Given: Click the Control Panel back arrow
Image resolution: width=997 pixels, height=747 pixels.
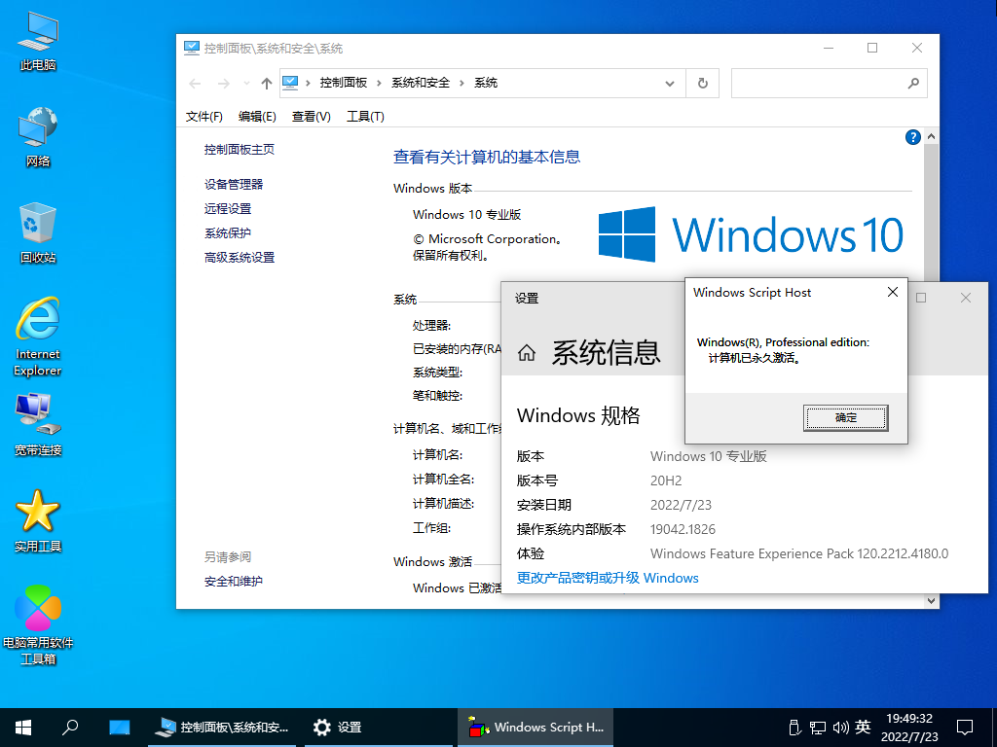Looking at the screenshot, I should (195, 84).
